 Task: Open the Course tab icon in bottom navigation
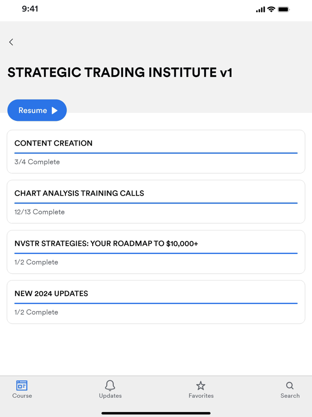[x=22, y=386]
